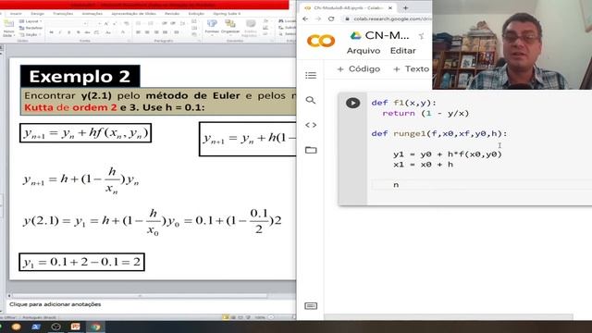Click the Novo Slide button

point(8,29)
